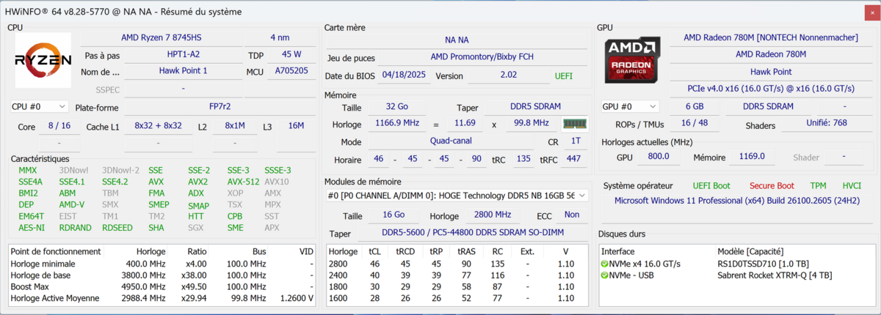Click the 1166.9 MHz memory clock value
The width and height of the screenshot is (881, 315).
399,123
